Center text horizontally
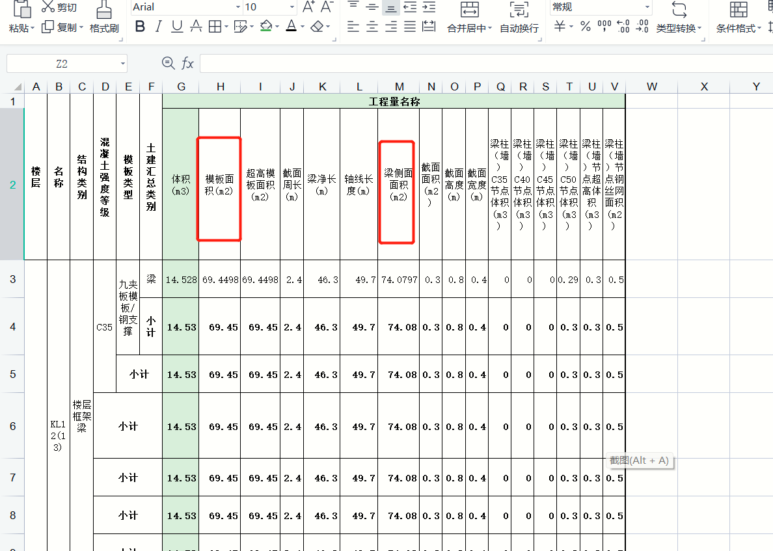Image resolution: width=773 pixels, height=551 pixels. click(372, 27)
